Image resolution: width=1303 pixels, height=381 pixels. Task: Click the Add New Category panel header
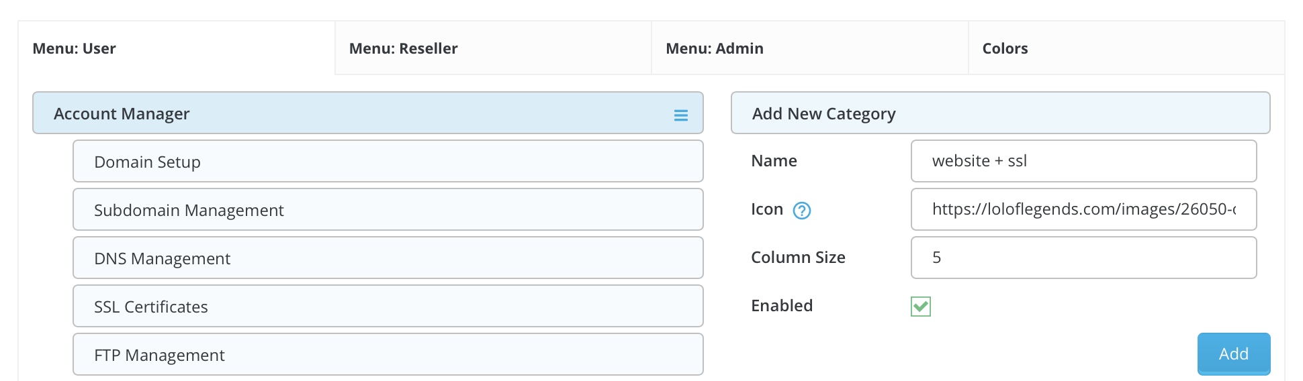(x=1000, y=113)
